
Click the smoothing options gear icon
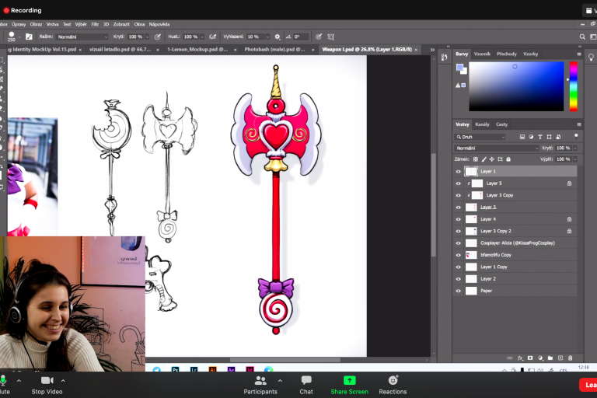277,37
